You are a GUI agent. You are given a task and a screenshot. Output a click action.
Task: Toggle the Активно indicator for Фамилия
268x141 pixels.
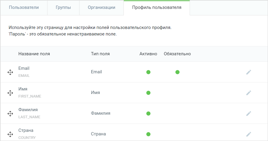148,114
